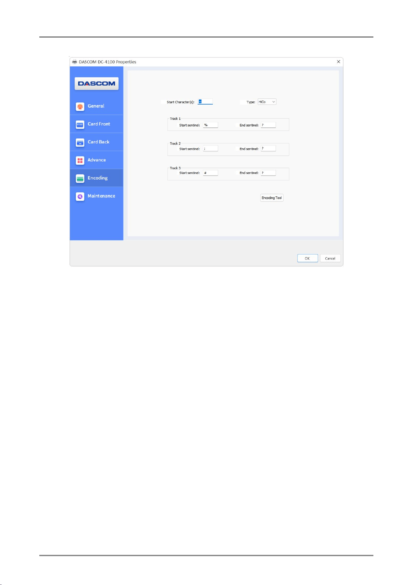The image size is (413, 585).
Task: Click Track 3 End sentinel field
Action: 268,173
